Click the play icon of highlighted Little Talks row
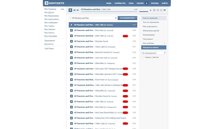 click(71, 25)
